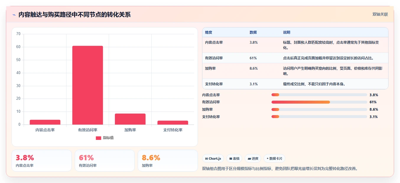Click the description starting with 点击后真正完成页面加载
This screenshot has height=183, width=400.
(x=328, y=58)
